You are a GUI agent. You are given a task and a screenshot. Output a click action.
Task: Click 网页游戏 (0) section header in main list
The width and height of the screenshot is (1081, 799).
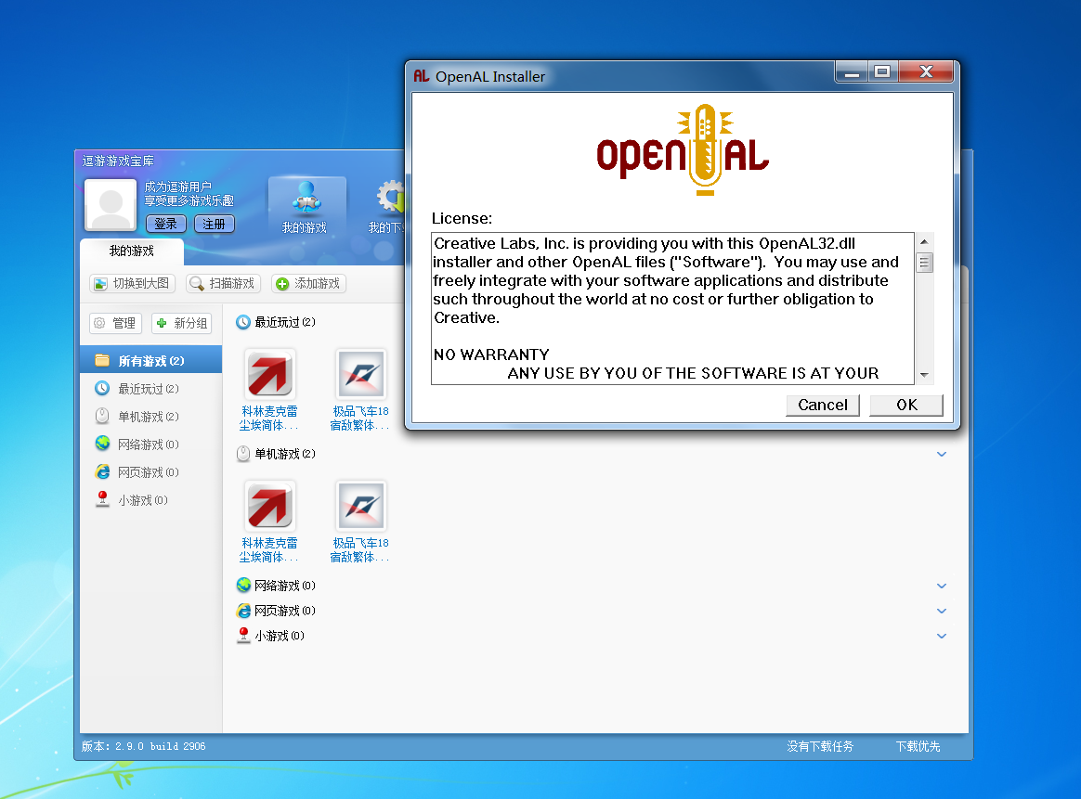click(277, 611)
